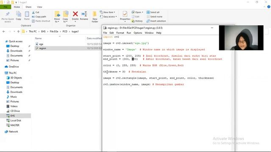Viewport: 271px width, 152px height.
Task: Open the Run menu in the IDLE editor
Action: pos(129,33)
